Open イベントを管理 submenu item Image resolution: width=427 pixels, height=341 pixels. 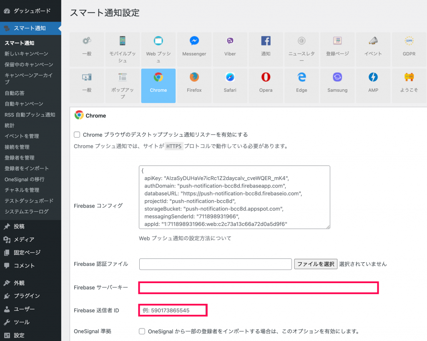22,136
